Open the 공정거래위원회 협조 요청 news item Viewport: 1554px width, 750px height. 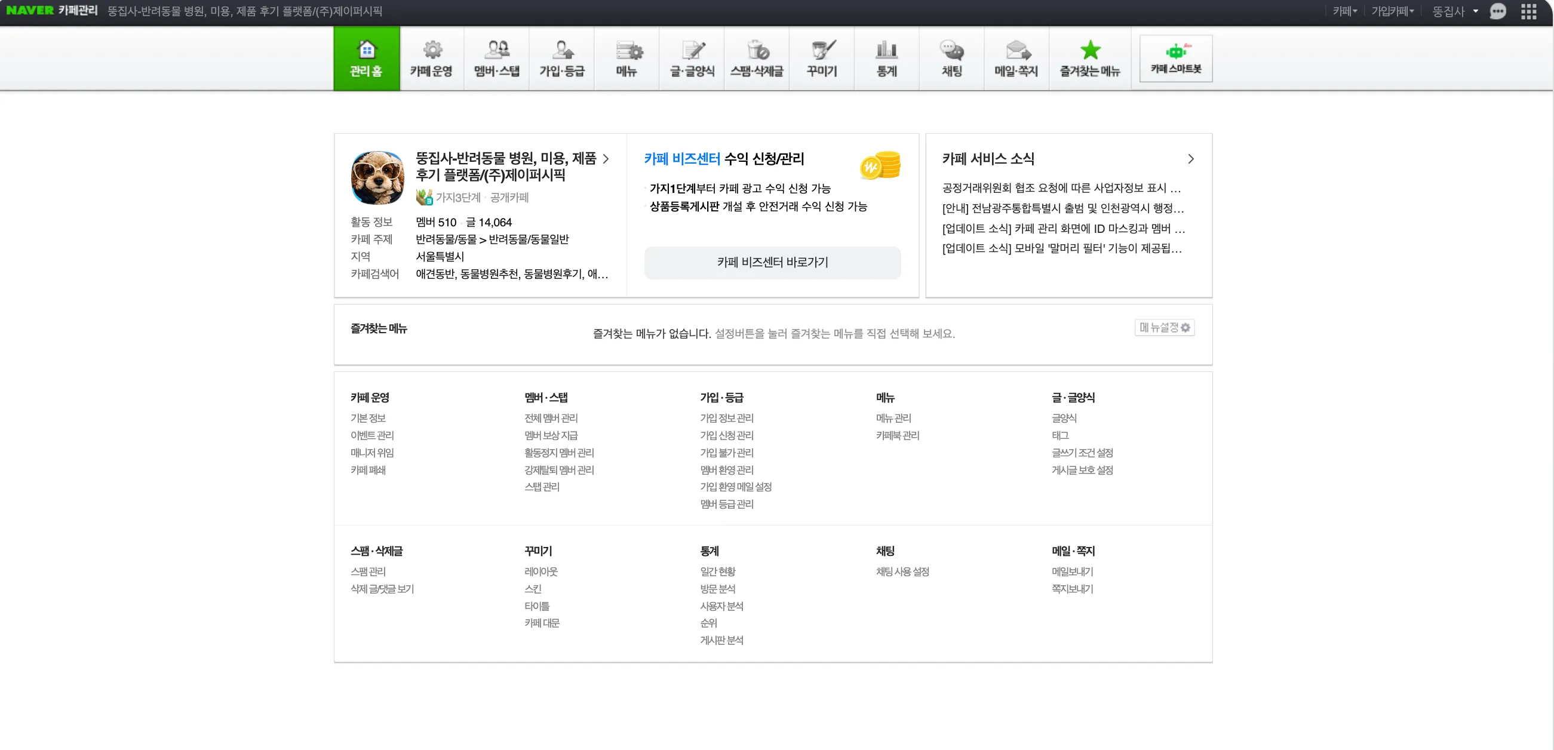(x=1061, y=187)
